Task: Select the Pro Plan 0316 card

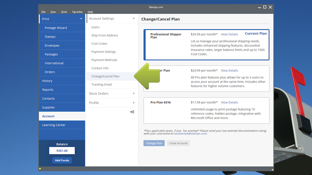Action: click(206, 110)
